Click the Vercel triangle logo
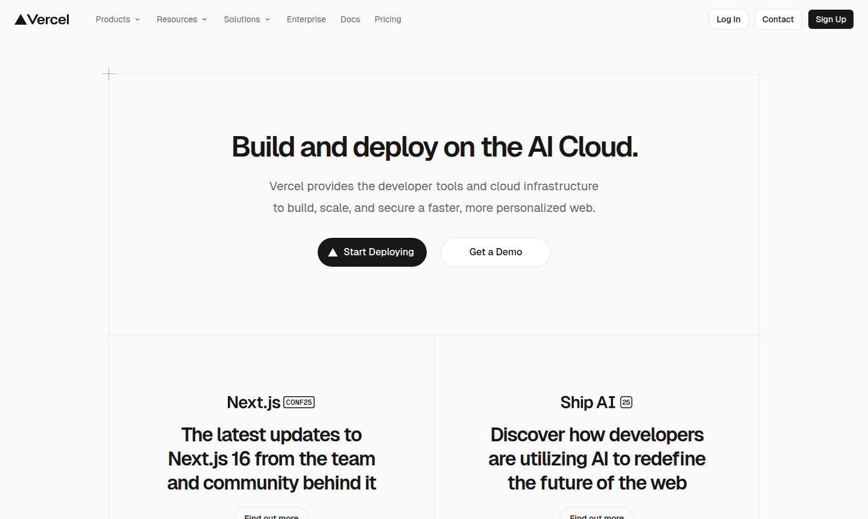Screen dimensions: 868x519 pyautogui.click(x=20, y=19)
